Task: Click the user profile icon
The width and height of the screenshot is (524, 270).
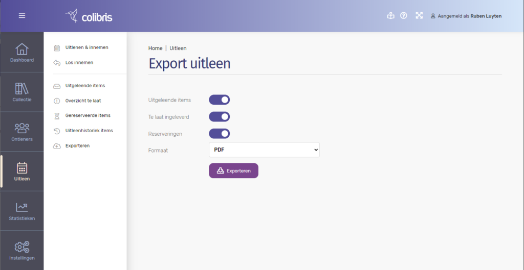Action: pos(433,16)
